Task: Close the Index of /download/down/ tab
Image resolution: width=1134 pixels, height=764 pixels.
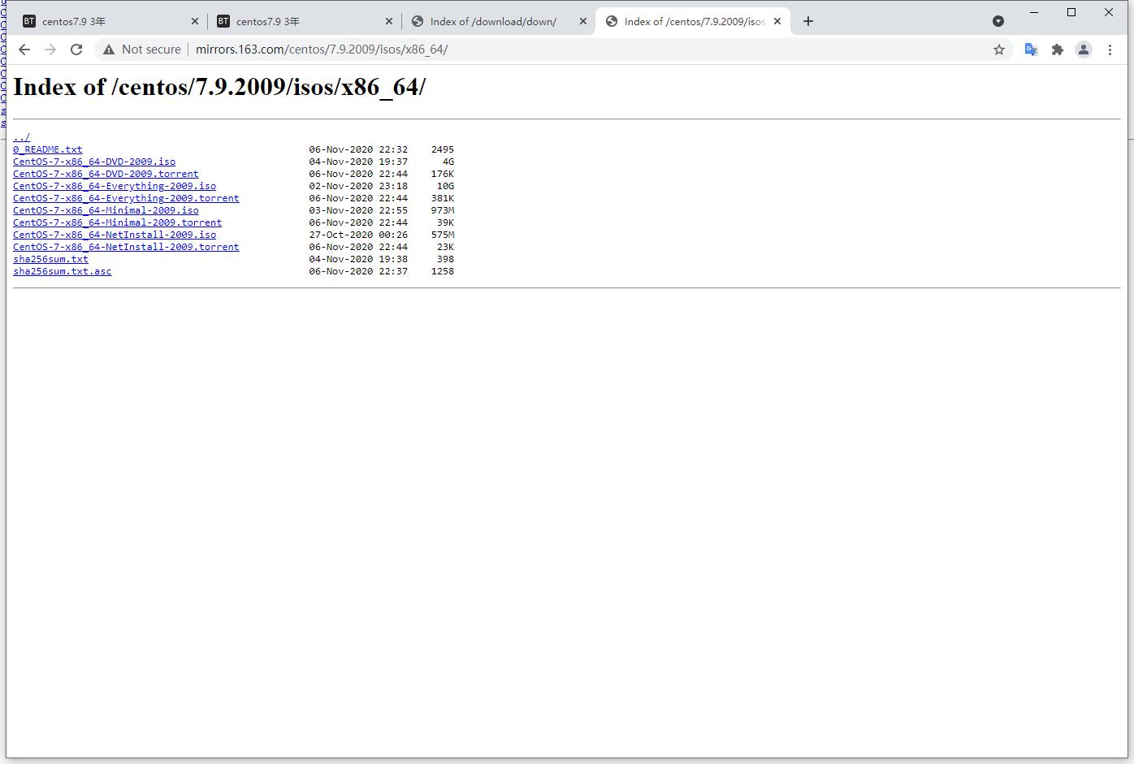Action: click(x=582, y=21)
